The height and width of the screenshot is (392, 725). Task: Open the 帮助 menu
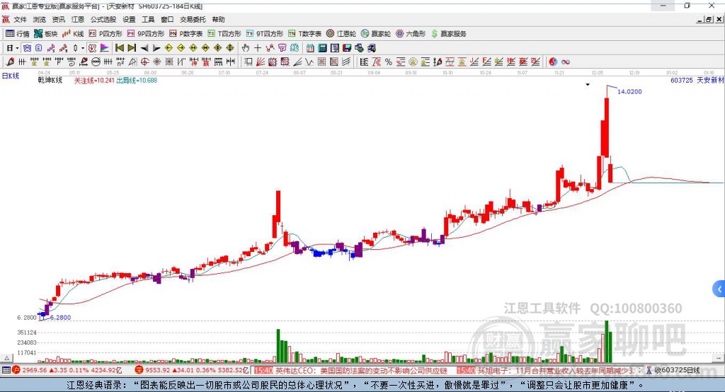pyautogui.click(x=218, y=19)
